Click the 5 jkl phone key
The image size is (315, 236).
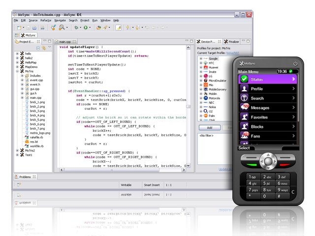pyautogui.click(x=268, y=183)
